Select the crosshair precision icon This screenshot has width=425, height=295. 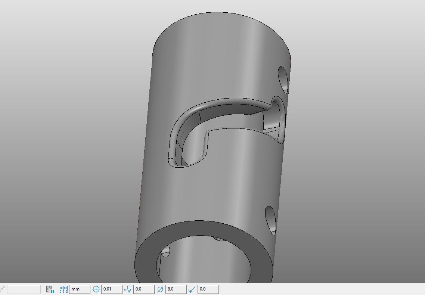coord(96,289)
